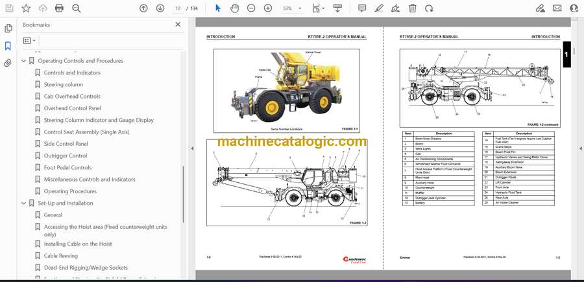
Task: Collapse the Set-Up and Installation bookmark group
Action: tap(24, 204)
